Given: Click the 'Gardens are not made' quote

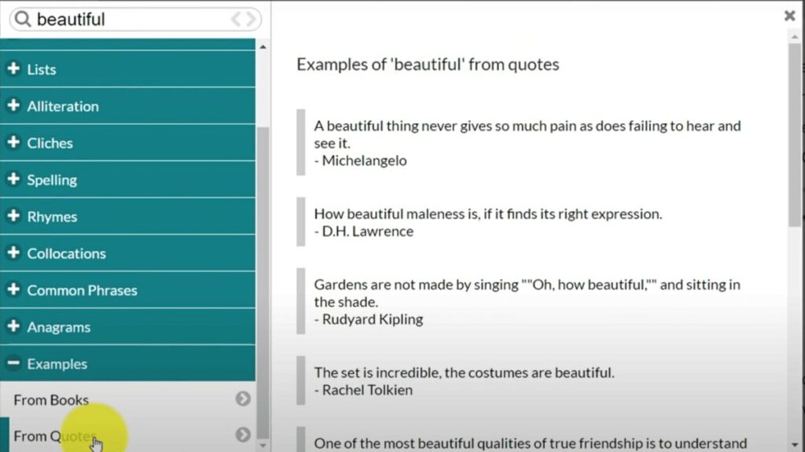Looking at the screenshot, I should 527,293.
